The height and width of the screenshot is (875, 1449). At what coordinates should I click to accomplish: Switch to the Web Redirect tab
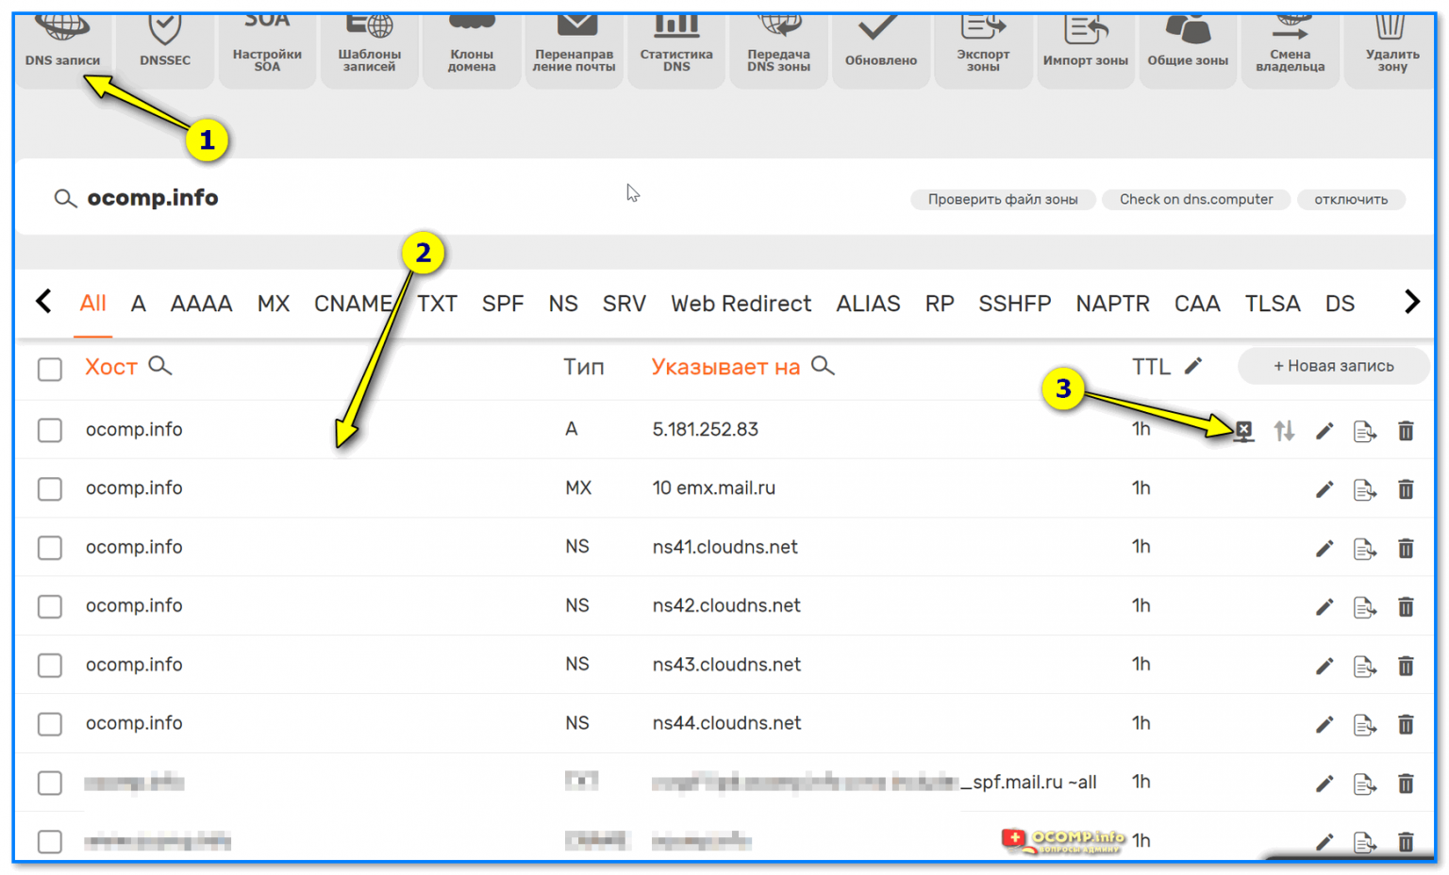pyautogui.click(x=741, y=304)
